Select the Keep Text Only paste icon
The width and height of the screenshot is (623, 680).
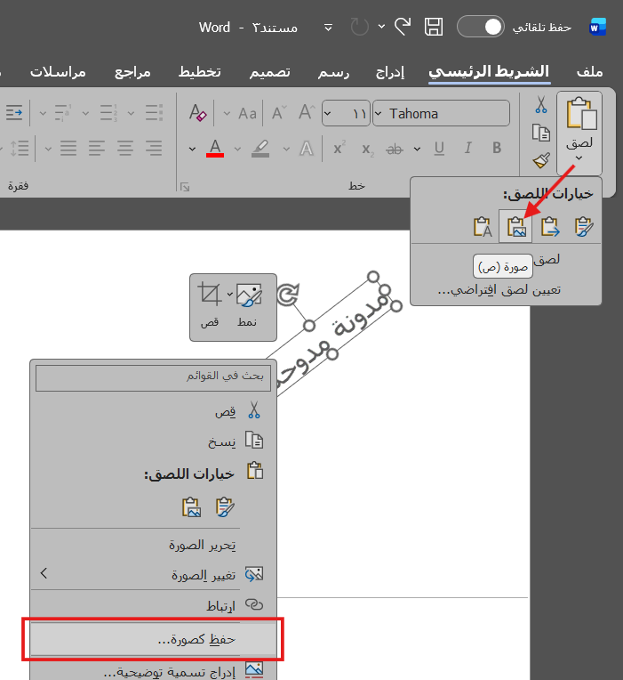pos(483,227)
